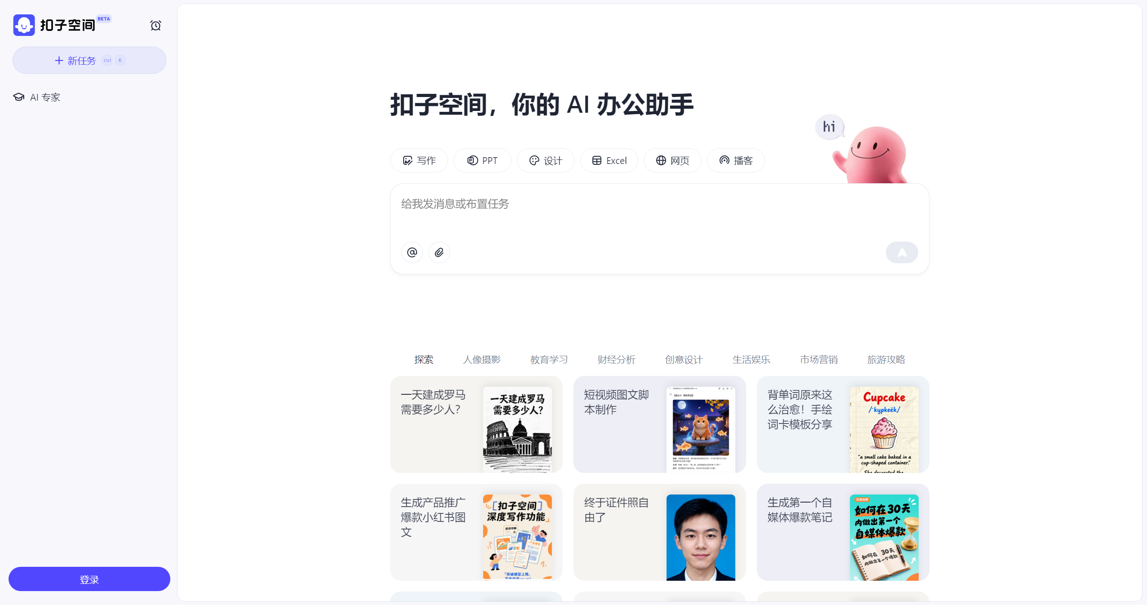Choose the PPT mode chip
Screen dimensions: 1147x605
pos(482,160)
